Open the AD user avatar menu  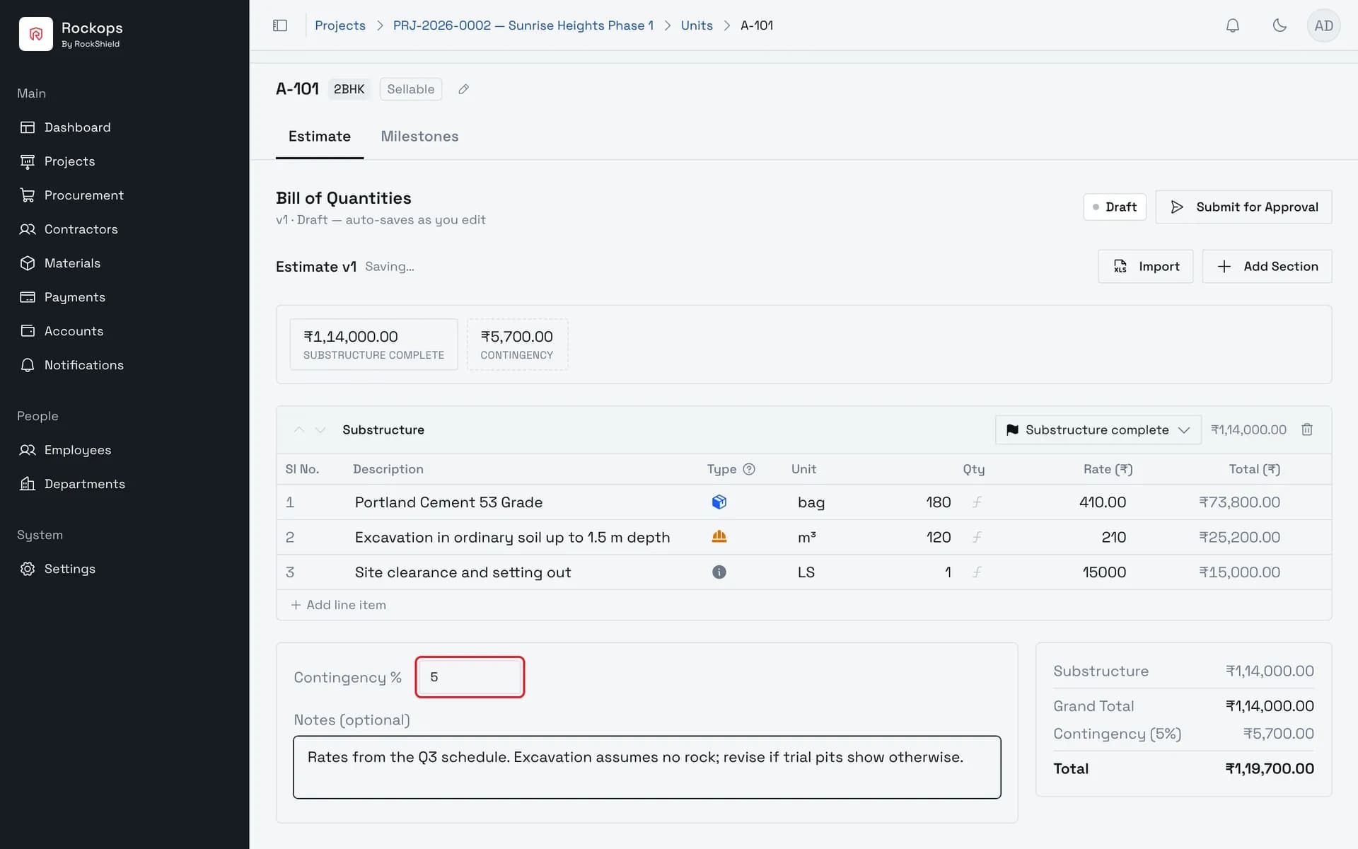tap(1323, 25)
